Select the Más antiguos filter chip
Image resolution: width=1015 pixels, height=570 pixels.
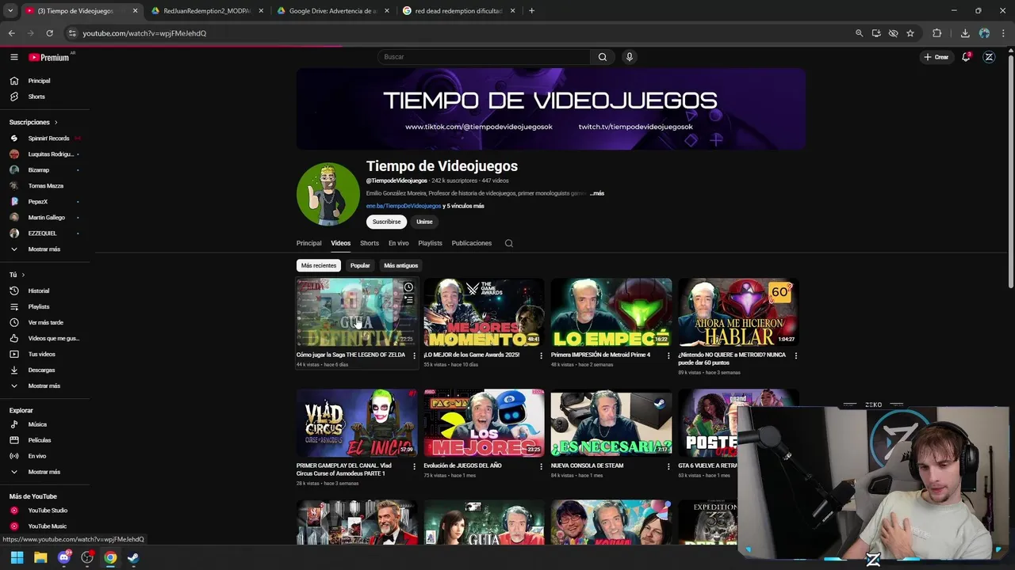click(400, 265)
